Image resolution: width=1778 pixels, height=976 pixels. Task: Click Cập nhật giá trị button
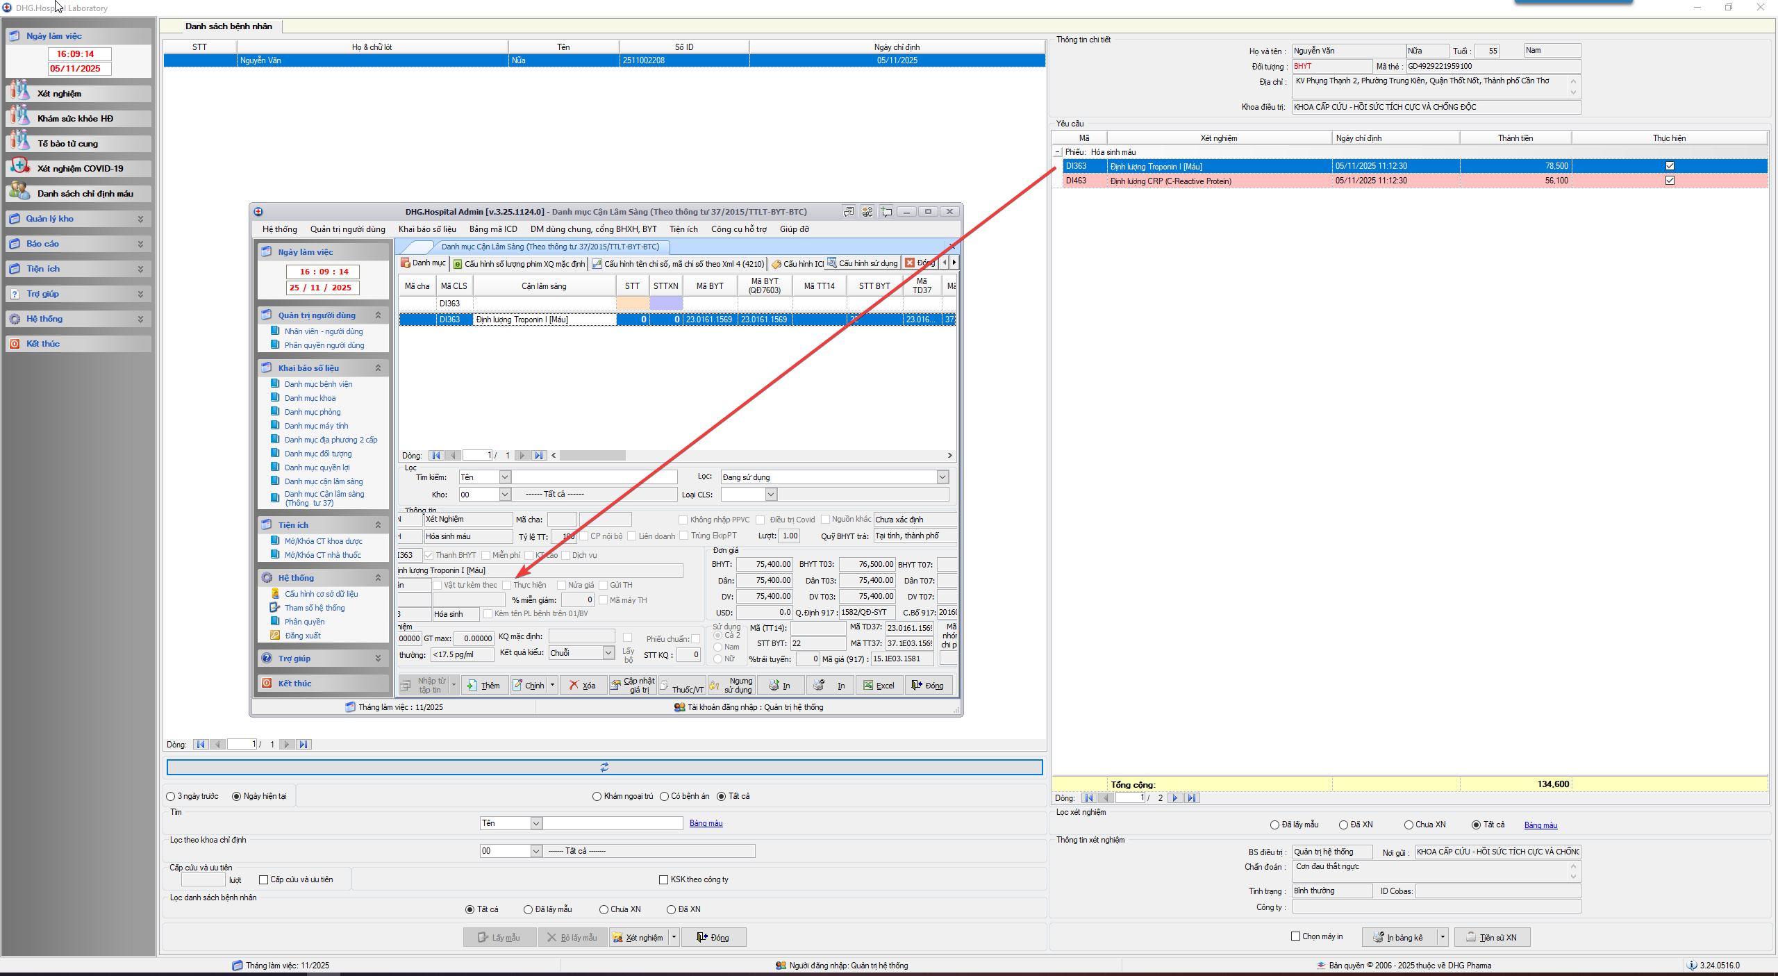click(x=632, y=686)
